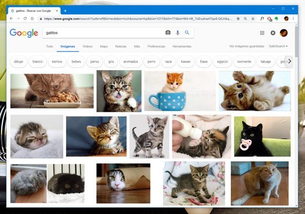Filter by the animados chip
The height and width of the screenshot is (214, 305).
(131, 61)
